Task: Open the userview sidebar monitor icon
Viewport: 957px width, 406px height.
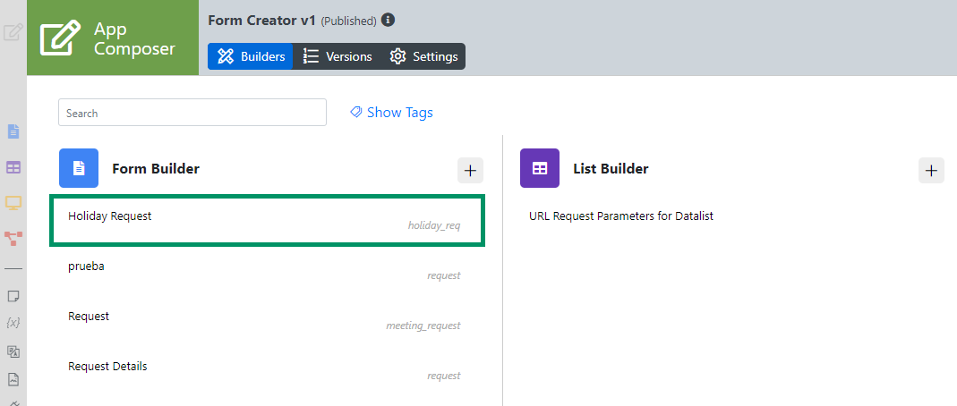Action: pyautogui.click(x=13, y=203)
